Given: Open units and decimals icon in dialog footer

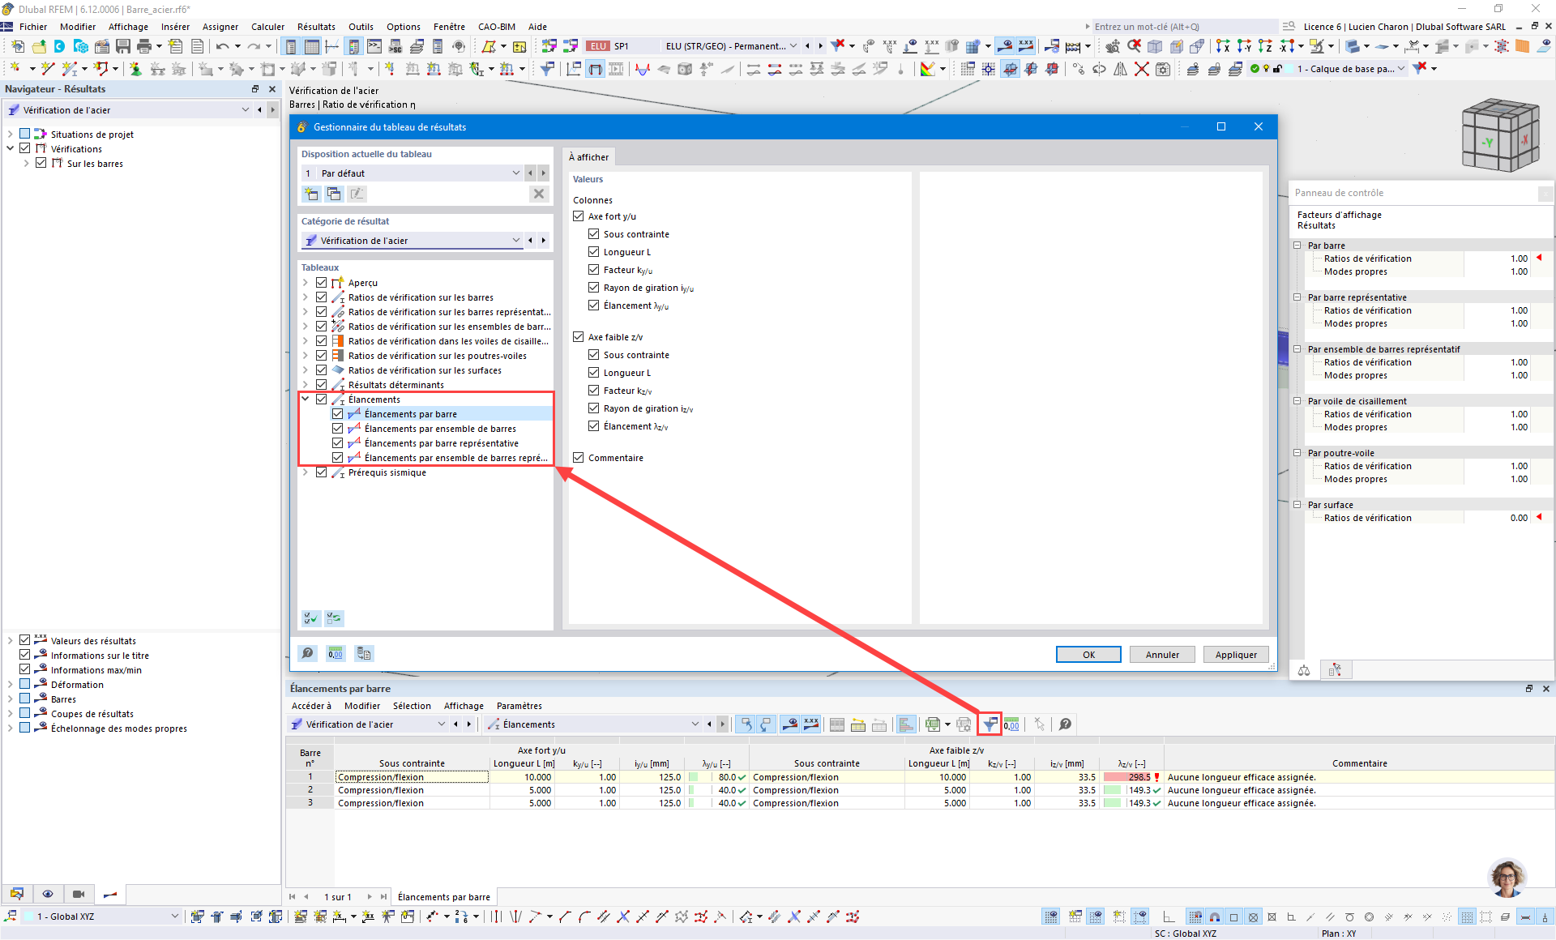Looking at the screenshot, I should pos(336,654).
